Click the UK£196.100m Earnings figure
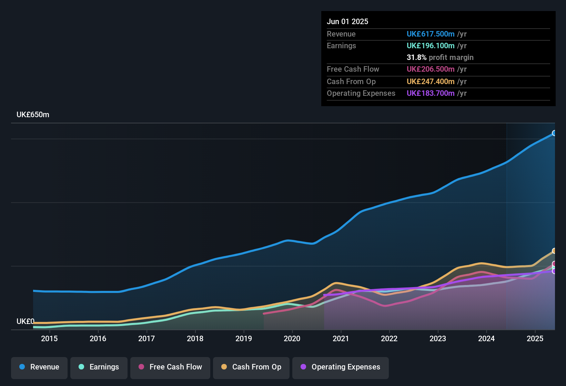The image size is (566, 386). point(431,45)
